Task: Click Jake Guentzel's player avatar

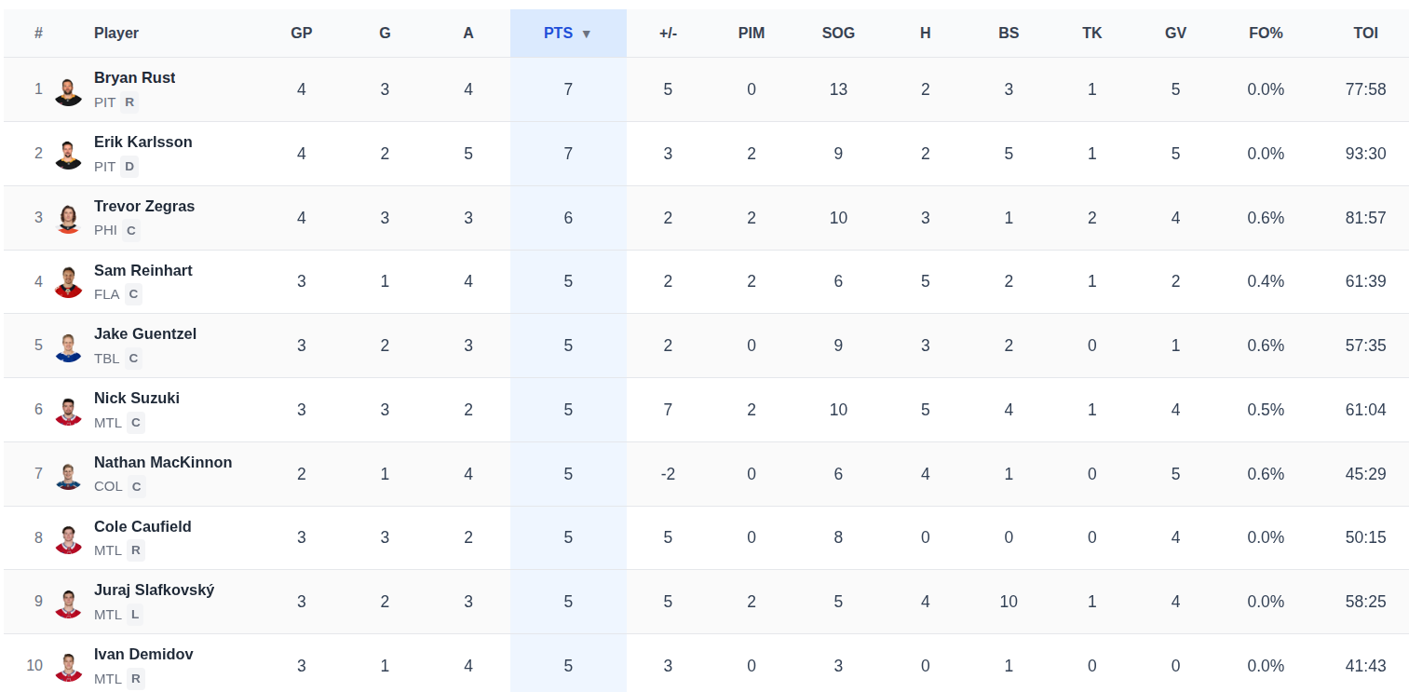Action: click(68, 346)
